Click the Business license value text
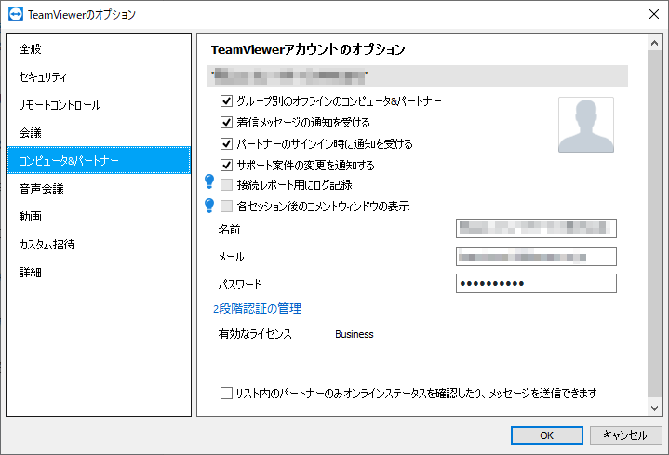669x455 pixels. (x=355, y=334)
